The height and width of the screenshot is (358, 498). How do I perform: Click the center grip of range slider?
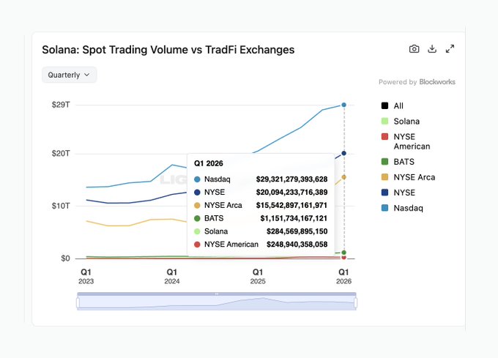[217, 294]
